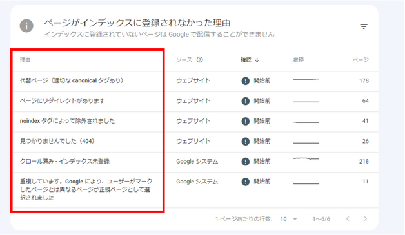Image resolution: width=405 pixels, height=235 pixels.
Task: Click page count 41
Action: (x=365, y=121)
